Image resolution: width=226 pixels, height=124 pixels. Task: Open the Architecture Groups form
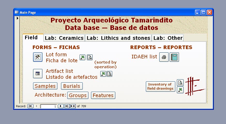78,95
